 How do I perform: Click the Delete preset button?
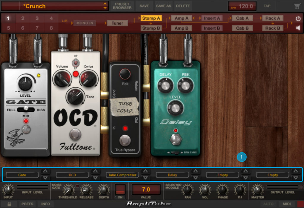(183, 6)
